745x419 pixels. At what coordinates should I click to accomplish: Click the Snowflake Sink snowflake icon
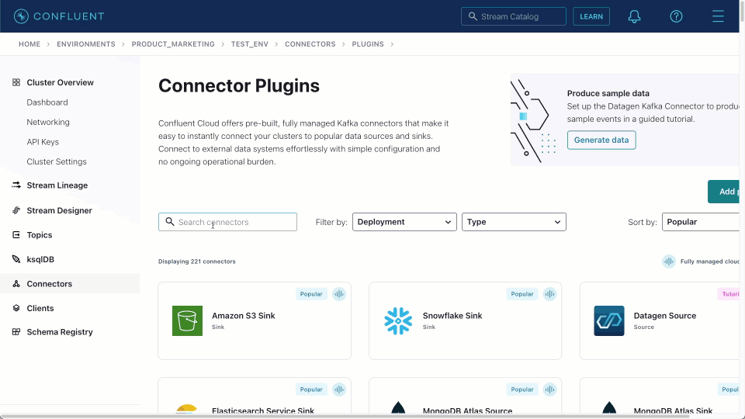398,320
